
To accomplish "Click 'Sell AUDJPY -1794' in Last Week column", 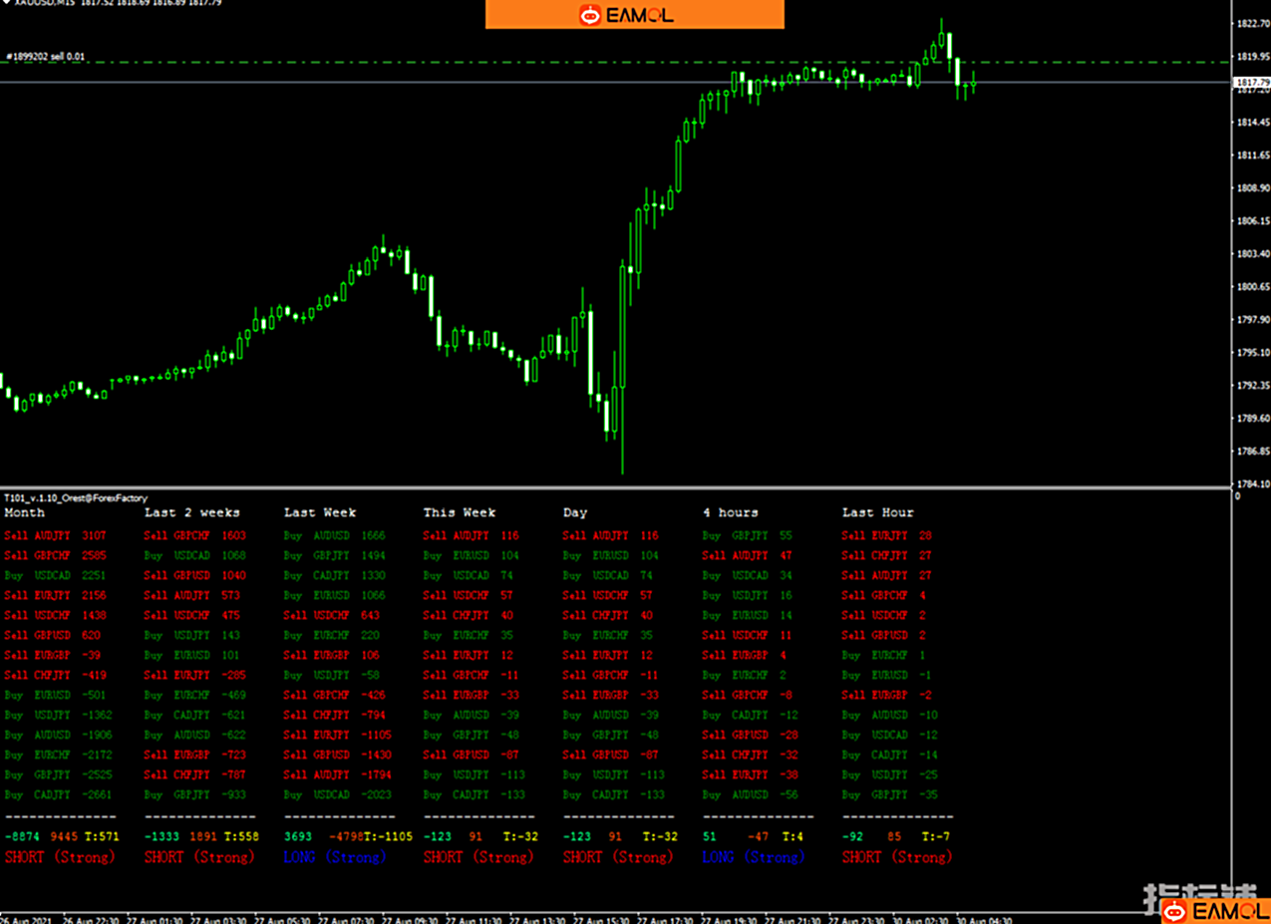I will coord(338,774).
